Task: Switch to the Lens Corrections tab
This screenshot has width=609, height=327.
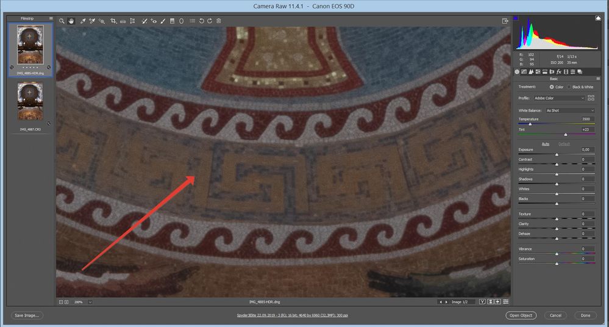Action: point(552,72)
